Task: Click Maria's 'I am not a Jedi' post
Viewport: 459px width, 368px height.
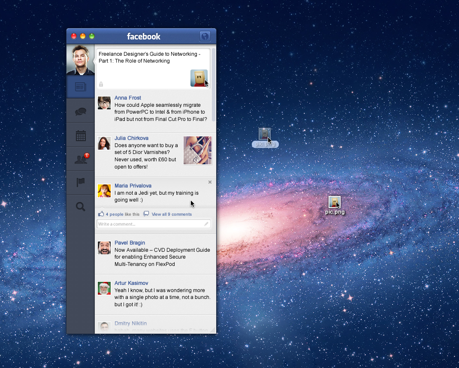Action: pos(156,196)
